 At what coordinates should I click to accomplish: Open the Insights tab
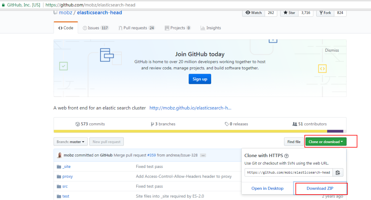click(210, 28)
